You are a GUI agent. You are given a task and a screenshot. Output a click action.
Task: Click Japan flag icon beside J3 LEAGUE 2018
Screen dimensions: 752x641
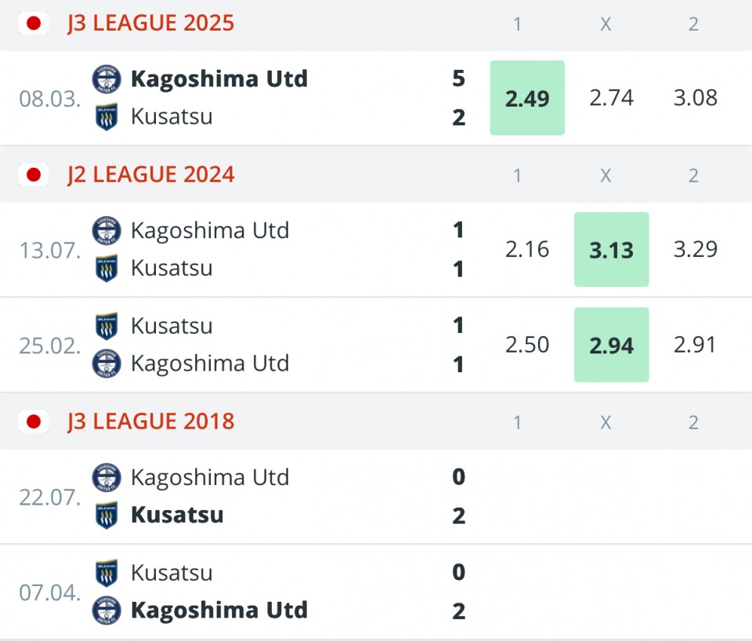point(34,422)
